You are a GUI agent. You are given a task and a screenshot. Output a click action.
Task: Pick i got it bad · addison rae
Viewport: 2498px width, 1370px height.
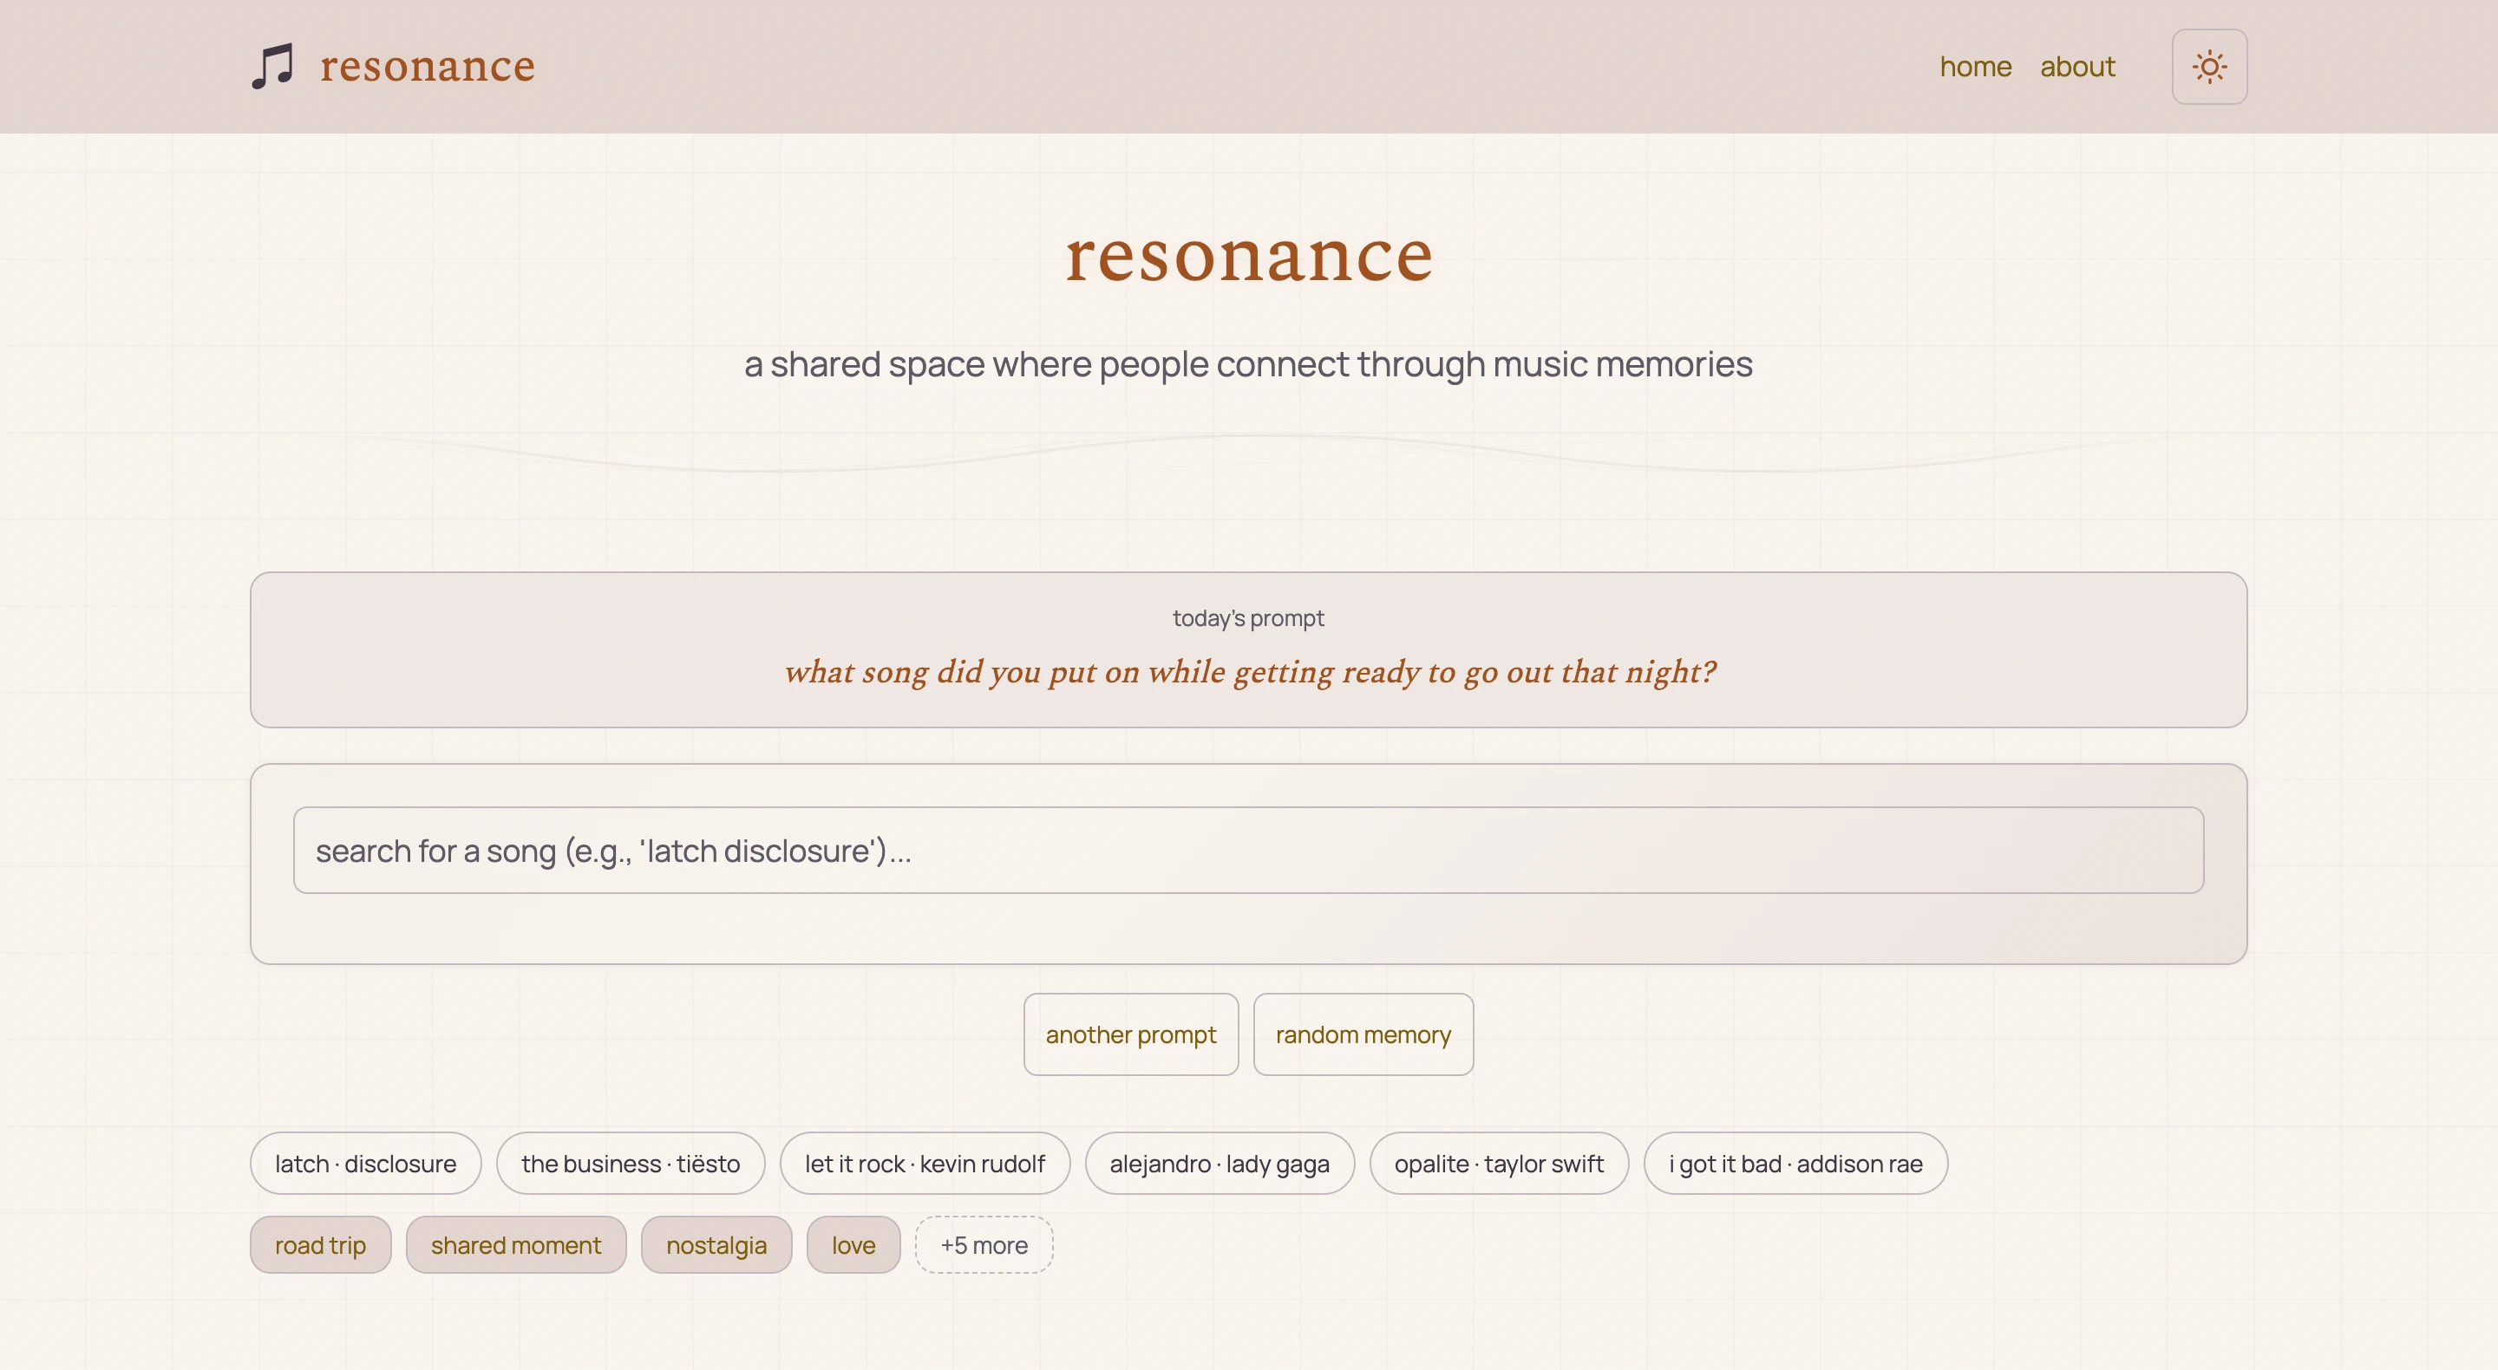click(x=1794, y=1164)
